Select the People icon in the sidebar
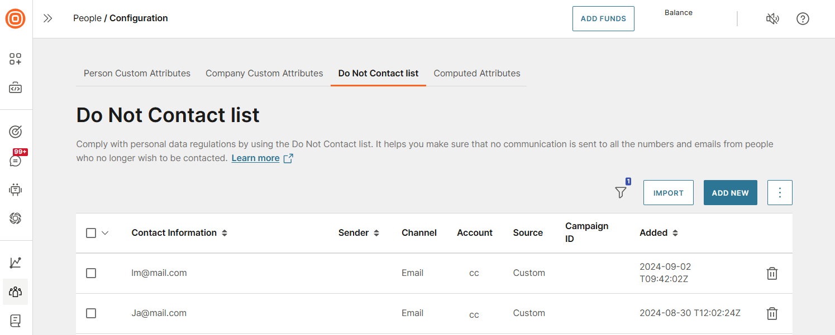835x335 pixels. [15, 292]
